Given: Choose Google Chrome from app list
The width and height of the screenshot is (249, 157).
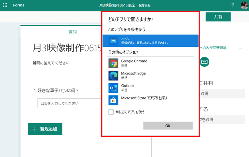Looking at the screenshot, I should click(x=151, y=63).
